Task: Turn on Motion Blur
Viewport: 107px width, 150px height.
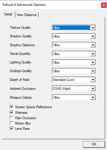Action: tap(12, 123)
